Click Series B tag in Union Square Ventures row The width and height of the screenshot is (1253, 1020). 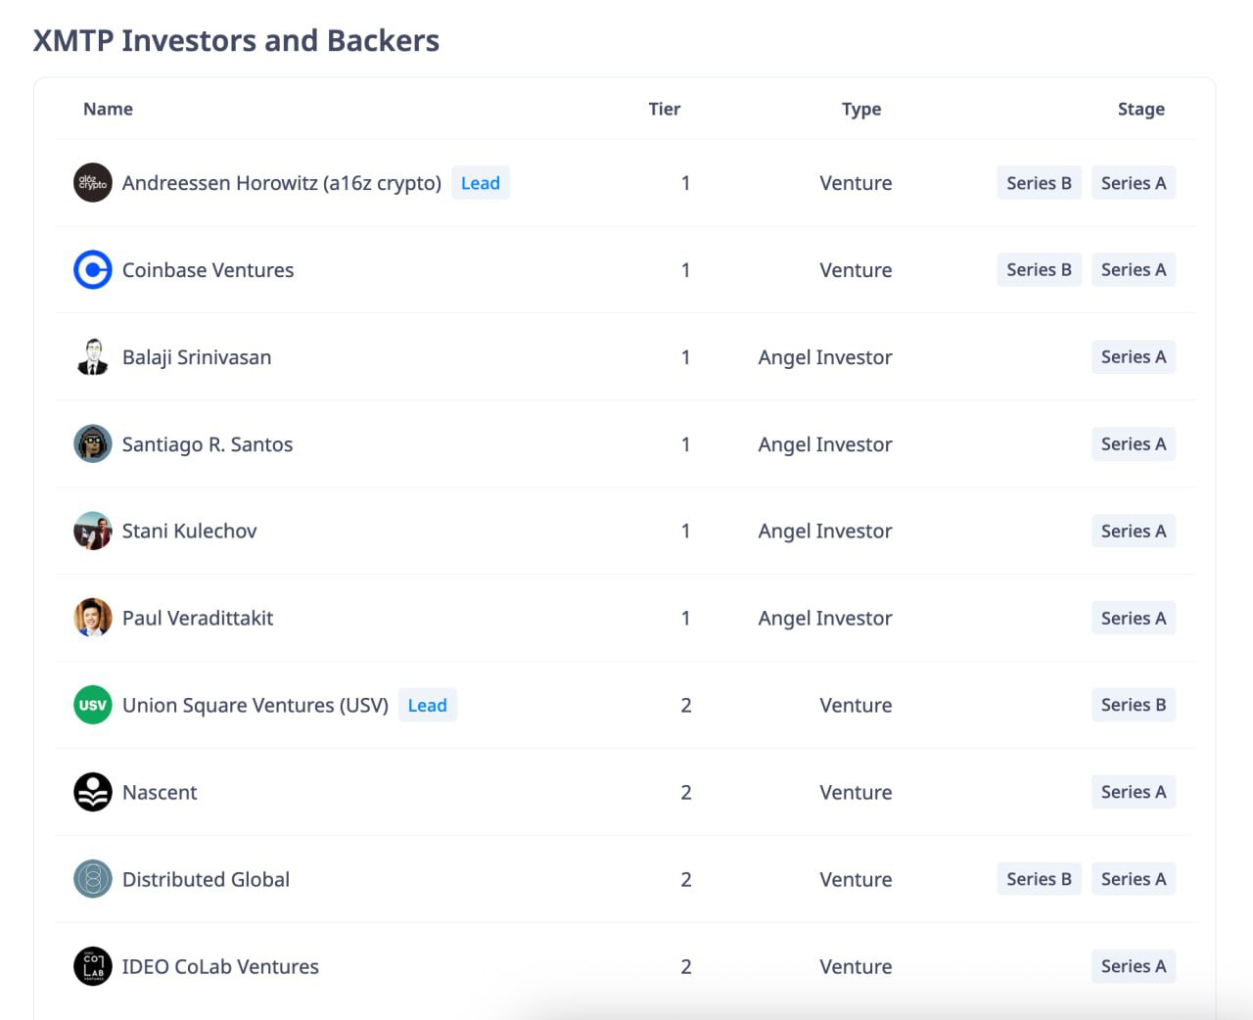tap(1134, 705)
